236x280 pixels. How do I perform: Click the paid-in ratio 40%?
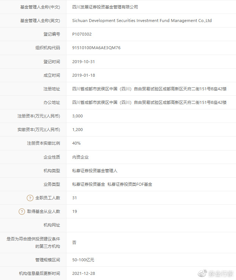pos(76,143)
